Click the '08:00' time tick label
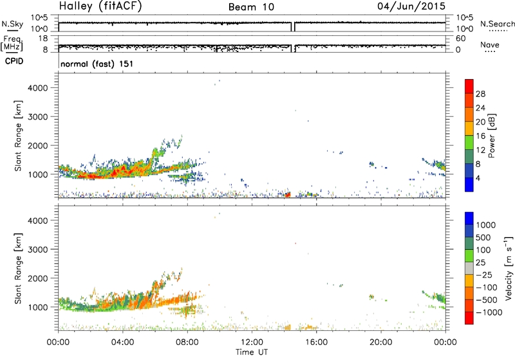 click(x=187, y=343)
